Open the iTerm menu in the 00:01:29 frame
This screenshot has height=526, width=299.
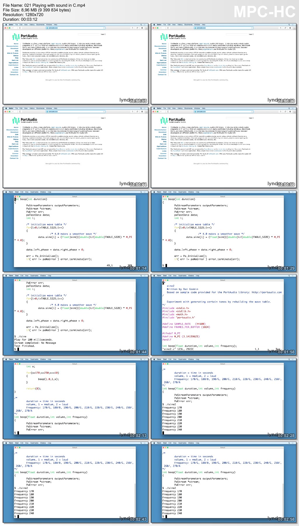[159, 192]
